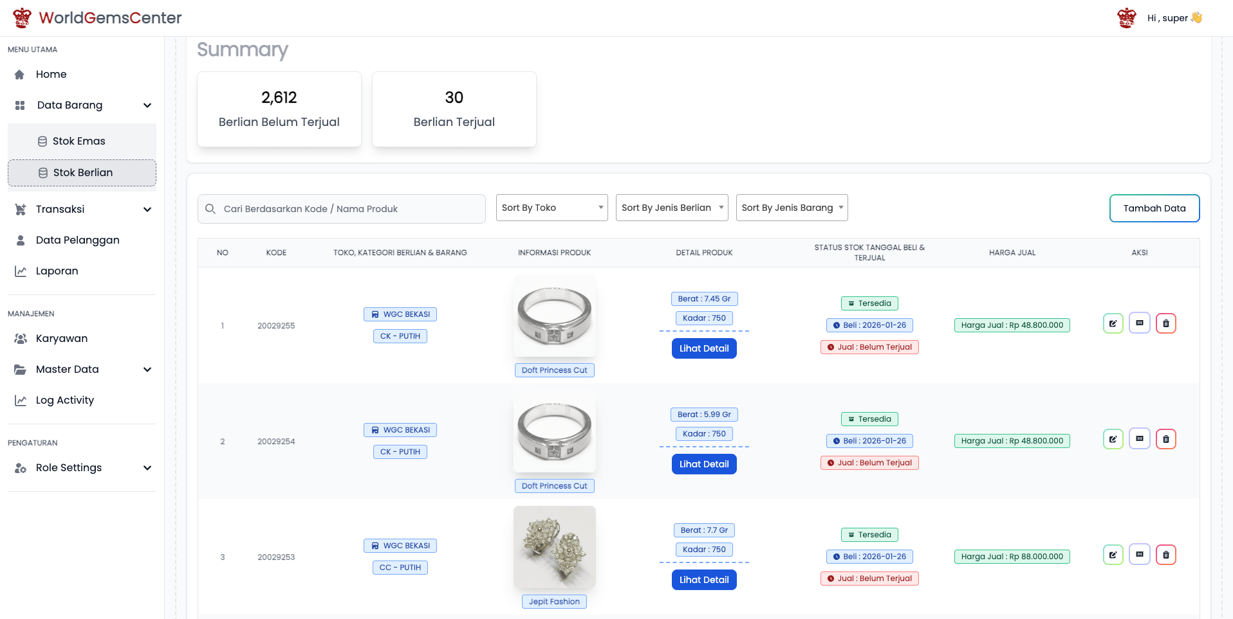1233x619 pixels.
Task: Click the Tambah Data button
Action: (x=1154, y=208)
